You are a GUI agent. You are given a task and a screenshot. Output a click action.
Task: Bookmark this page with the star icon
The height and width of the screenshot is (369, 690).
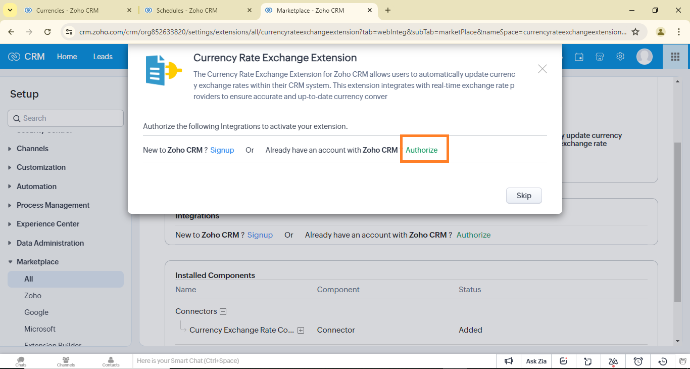click(636, 32)
